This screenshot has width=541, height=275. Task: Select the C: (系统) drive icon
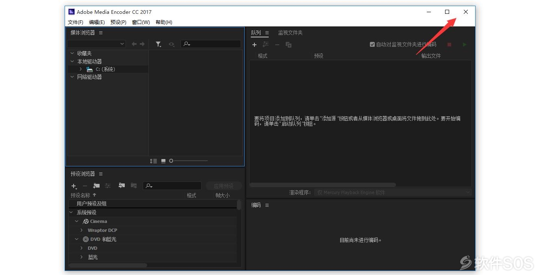tap(89, 69)
